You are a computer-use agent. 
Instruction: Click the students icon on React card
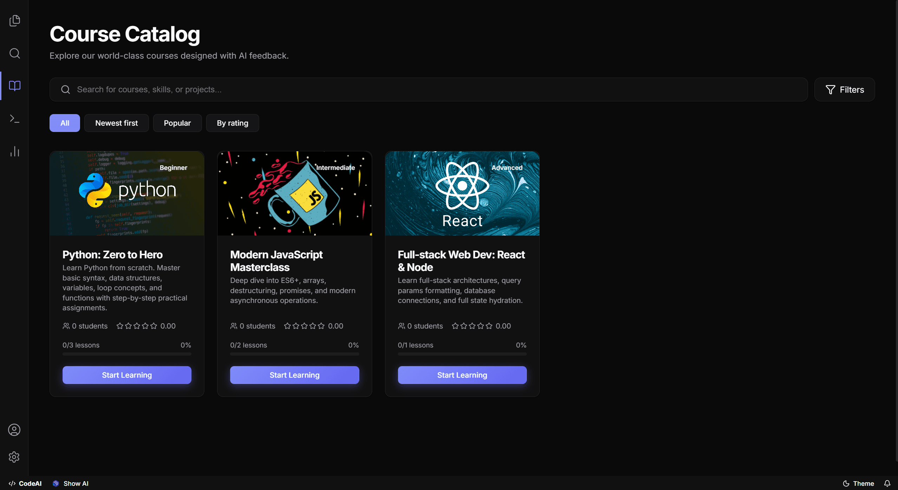tap(401, 326)
